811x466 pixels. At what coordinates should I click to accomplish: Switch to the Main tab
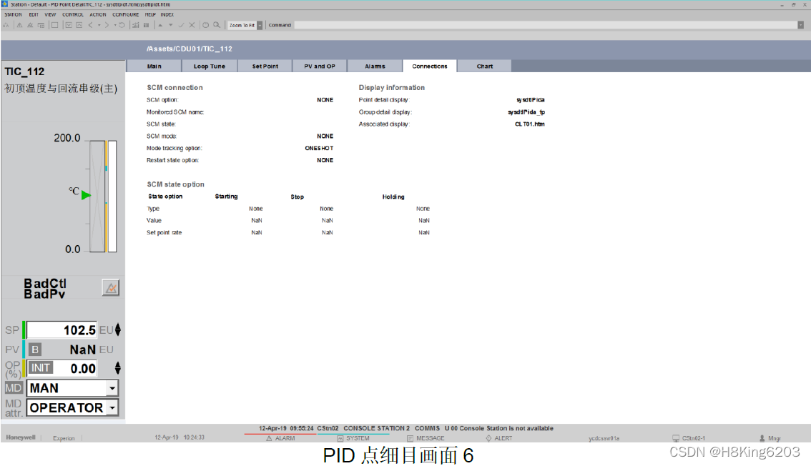[x=154, y=66]
